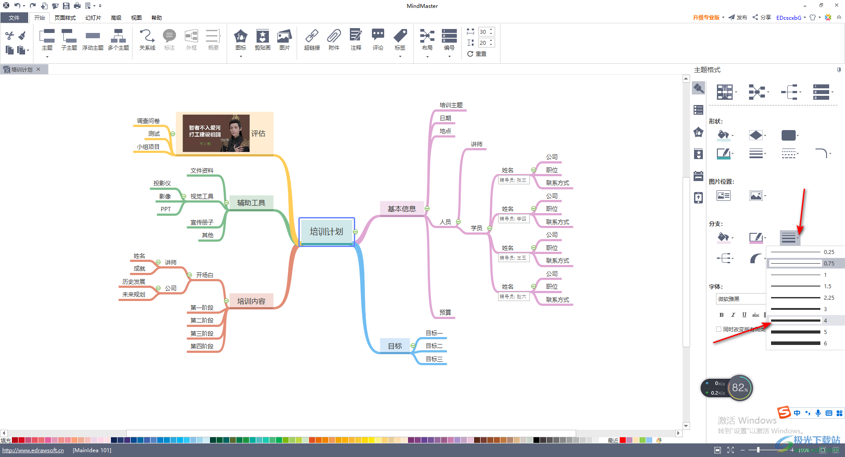
Task: Open the clipart gallery
Action: tap(262, 40)
